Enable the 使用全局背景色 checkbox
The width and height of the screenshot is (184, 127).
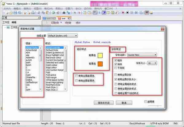[76, 81]
